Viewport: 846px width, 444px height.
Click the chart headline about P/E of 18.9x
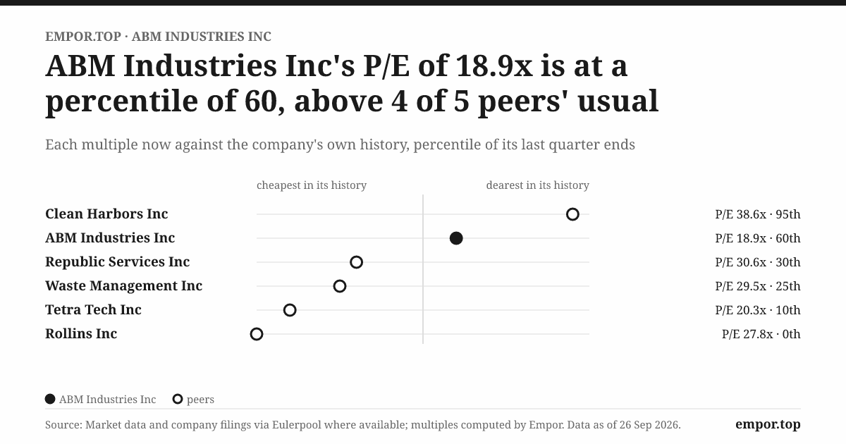point(352,83)
